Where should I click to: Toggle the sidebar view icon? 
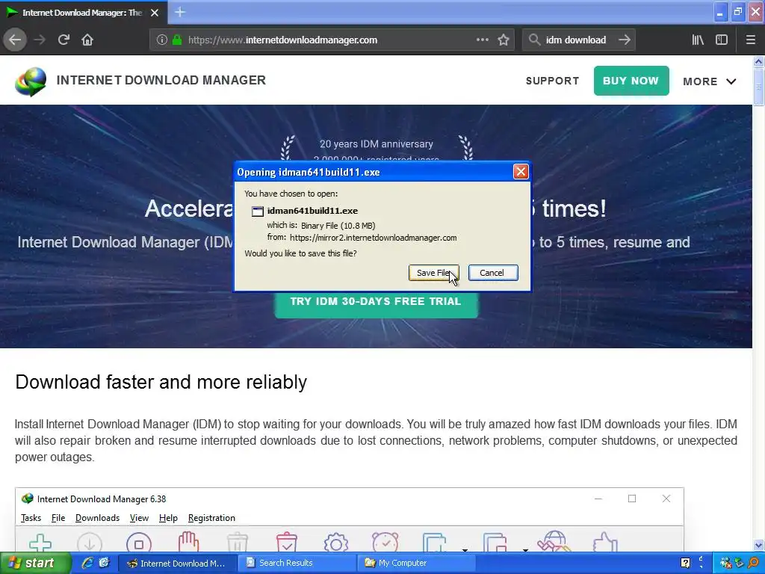coord(722,40)
